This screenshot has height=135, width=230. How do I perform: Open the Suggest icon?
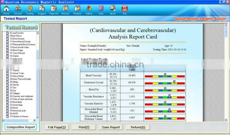tap(42, 9)
